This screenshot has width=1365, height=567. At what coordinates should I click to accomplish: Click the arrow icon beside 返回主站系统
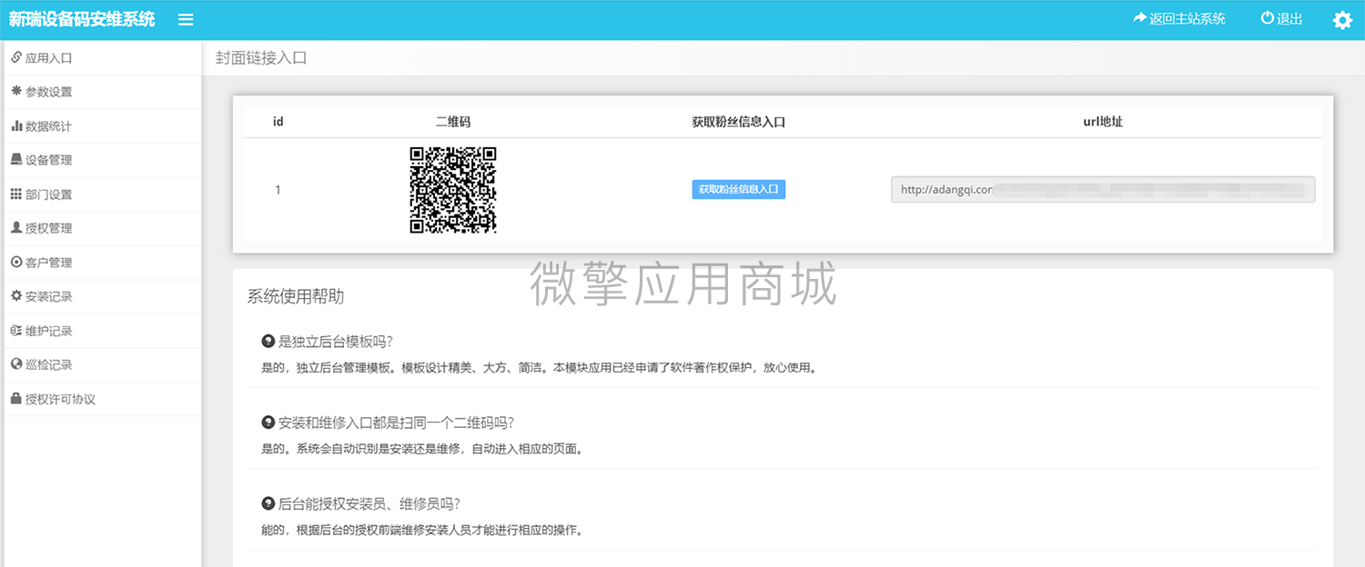[1140, 18]
